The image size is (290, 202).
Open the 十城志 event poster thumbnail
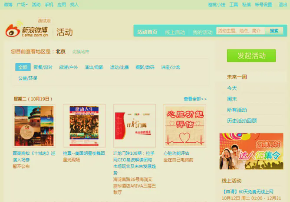pos(34,125)
